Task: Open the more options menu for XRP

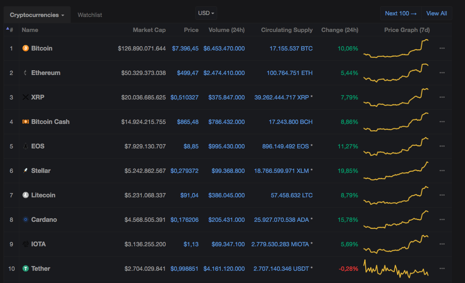Action: click(442, 97)
